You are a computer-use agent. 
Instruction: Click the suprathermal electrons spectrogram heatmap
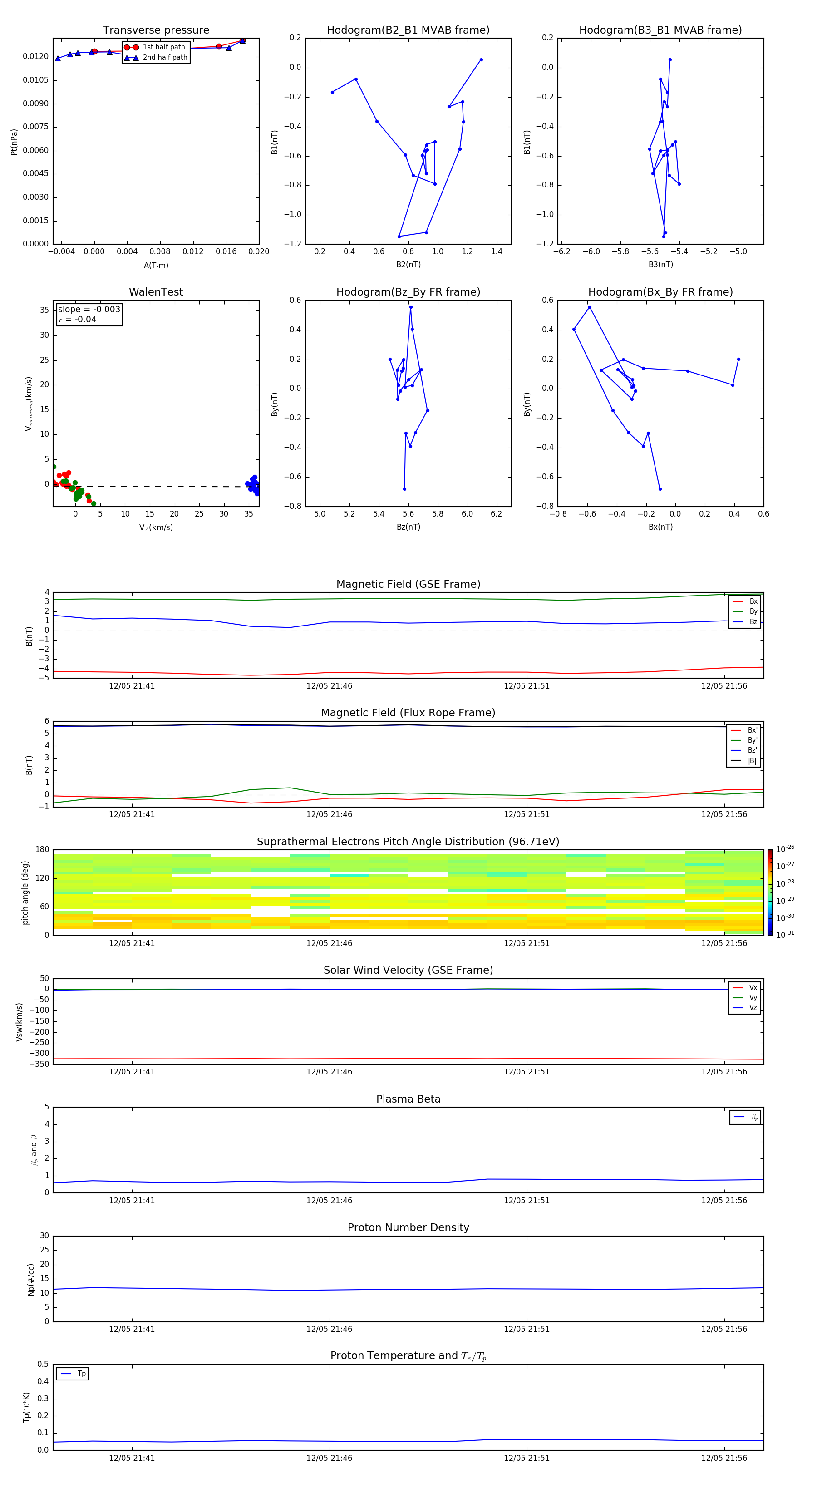pos(408,892)
